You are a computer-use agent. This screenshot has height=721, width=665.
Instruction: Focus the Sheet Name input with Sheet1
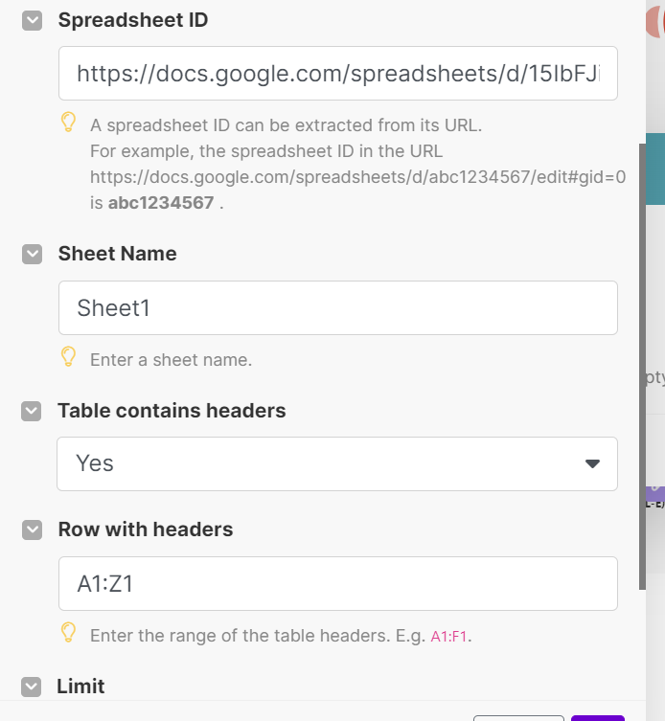[337, 308]
